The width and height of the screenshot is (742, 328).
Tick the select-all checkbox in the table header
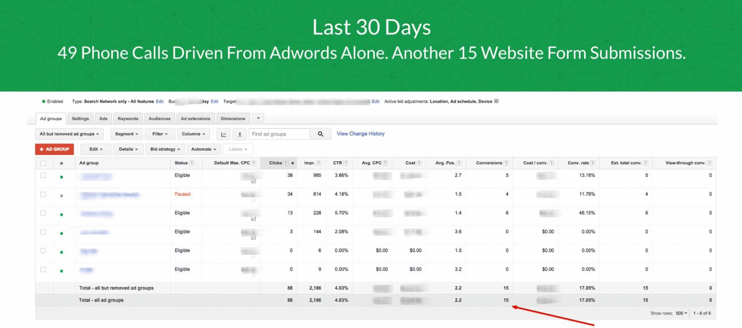[43, 163]
